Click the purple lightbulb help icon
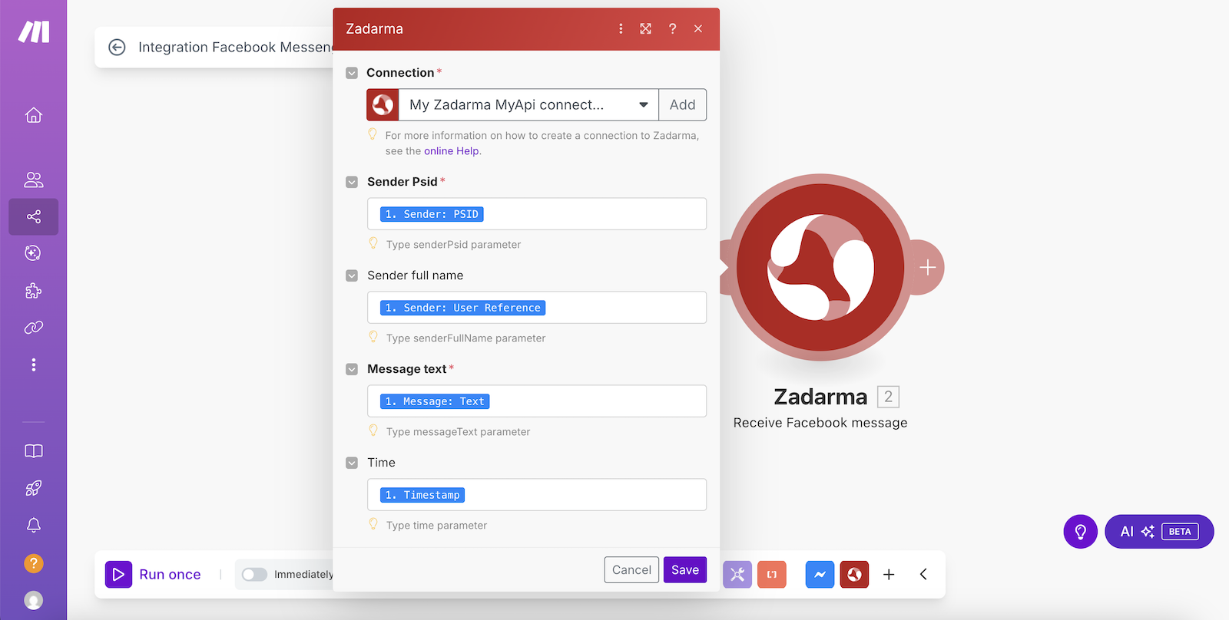The height and width of the screenshot is (620, 1229). click(1080, 532)
